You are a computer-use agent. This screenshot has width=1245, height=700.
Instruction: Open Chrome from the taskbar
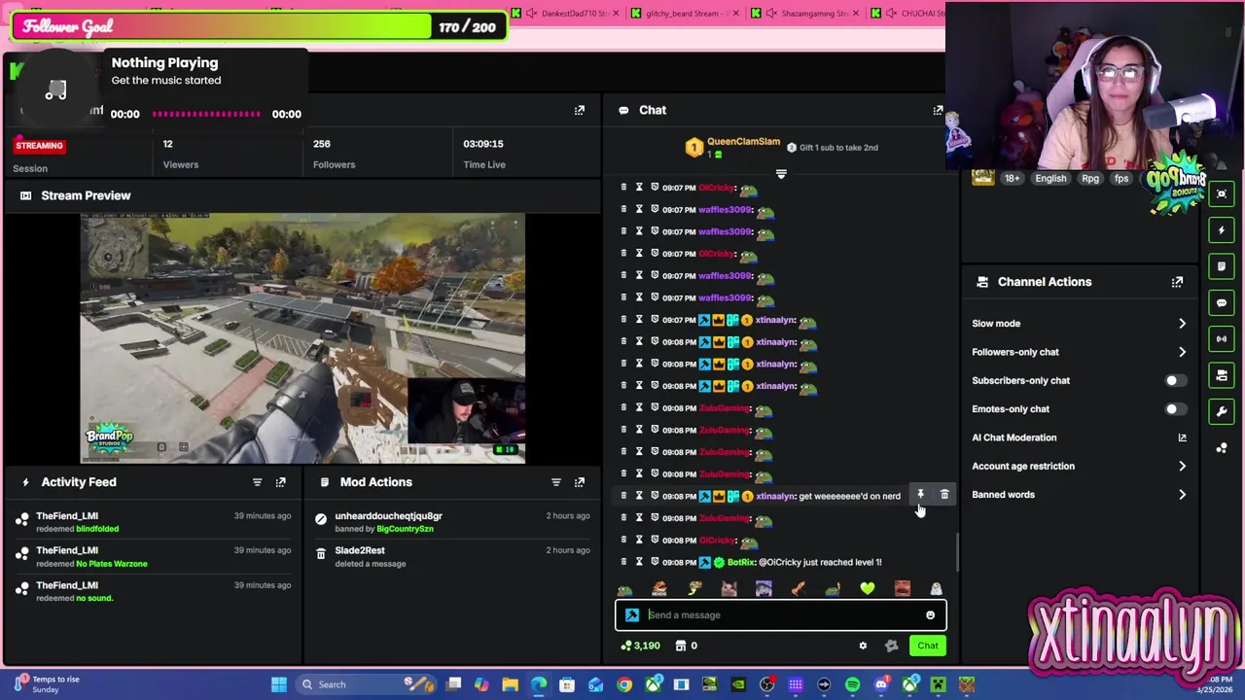[624, 684]
